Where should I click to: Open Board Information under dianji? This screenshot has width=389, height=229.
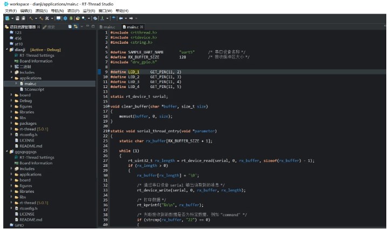pos(36,61)
